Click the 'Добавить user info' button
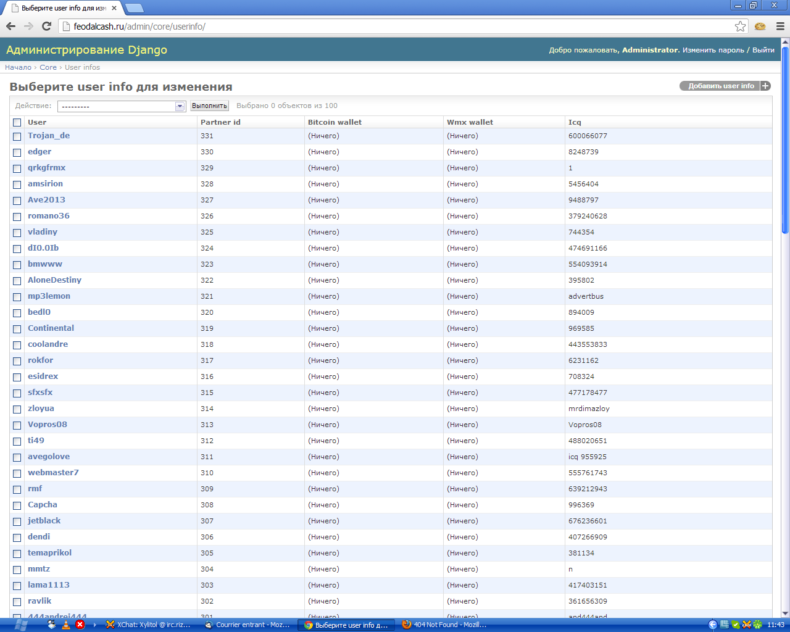The height and width of the screenshot is (632, 790). [725, 86]
